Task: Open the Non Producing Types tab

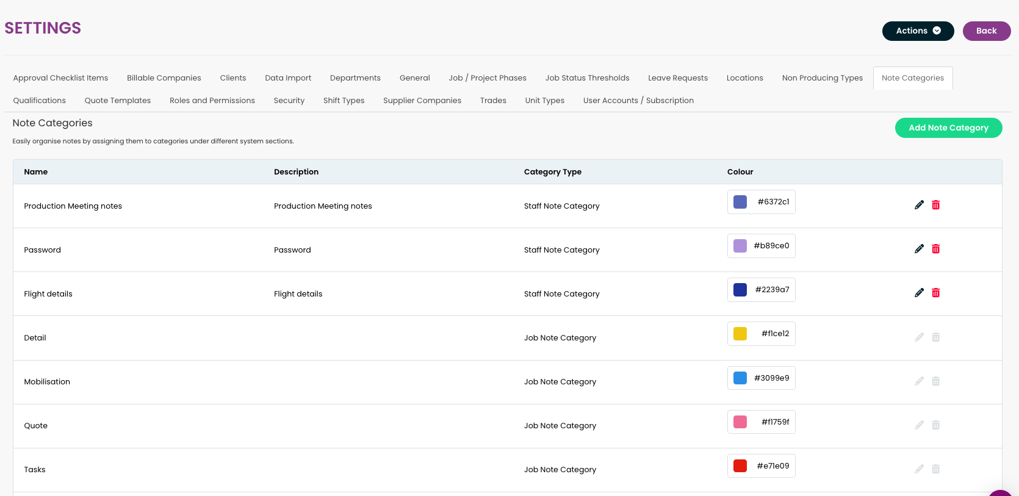Action: [822, 78]
